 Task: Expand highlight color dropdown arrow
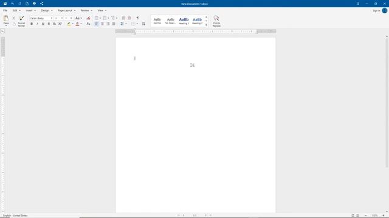(x=72, y=24)
